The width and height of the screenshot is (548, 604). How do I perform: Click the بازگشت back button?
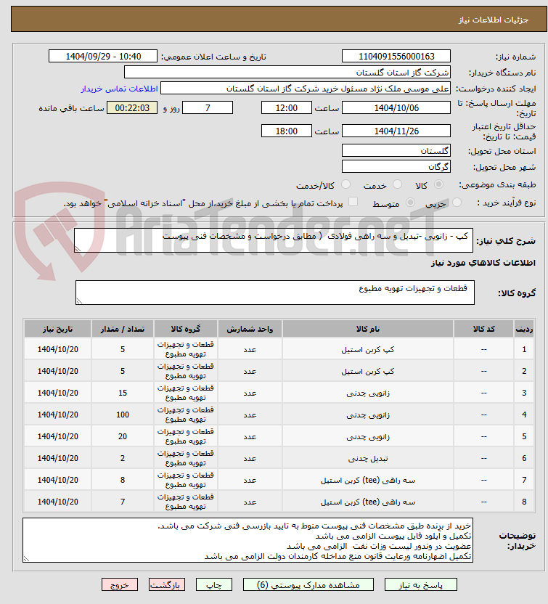pyautogui.click(x=167, y=584)
